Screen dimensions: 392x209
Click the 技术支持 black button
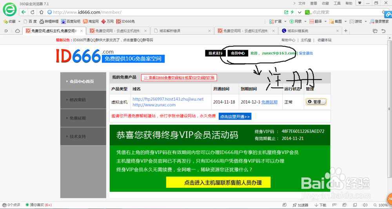click(x=216, y=53)
